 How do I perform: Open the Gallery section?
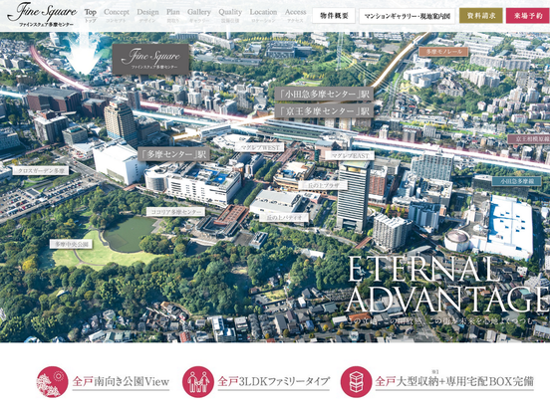coord(199,15)
